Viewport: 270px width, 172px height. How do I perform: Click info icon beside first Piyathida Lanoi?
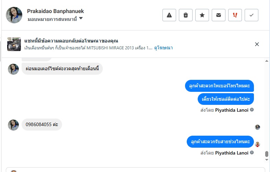click(x=252, y=110)
